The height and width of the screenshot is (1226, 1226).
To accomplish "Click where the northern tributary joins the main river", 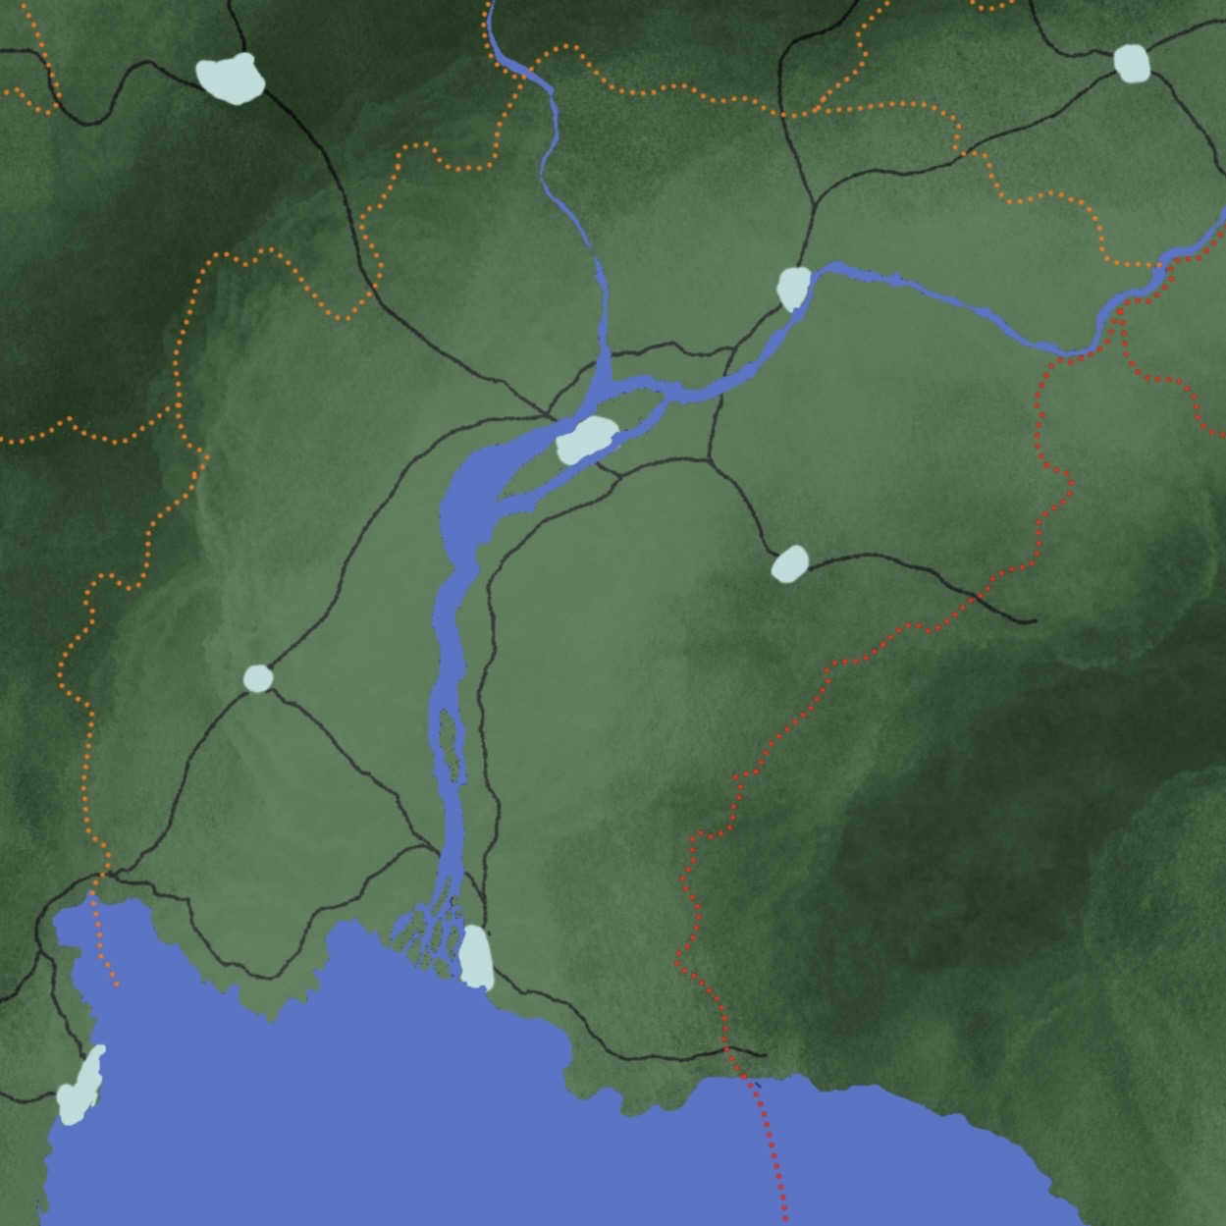I will pyautogui.click(x=600, y=378).
